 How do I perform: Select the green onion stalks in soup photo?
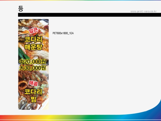pyautogui.click(x=22, y=54)
